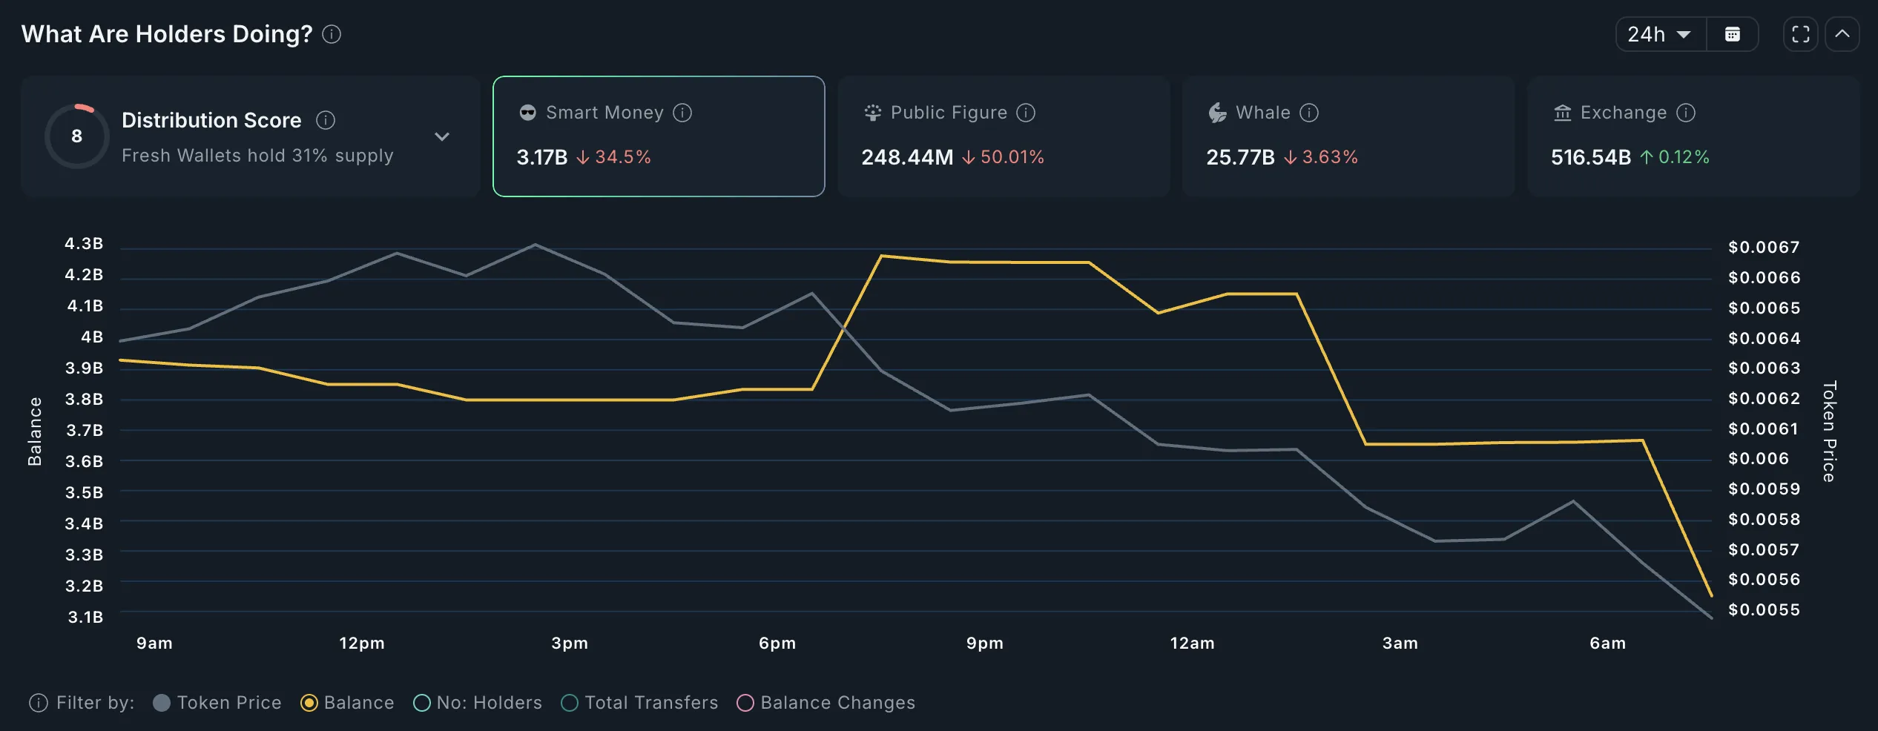1878x731 pixels.
Task: Click the Distribution Score gauge ring
Action: [x=76, y=136]
